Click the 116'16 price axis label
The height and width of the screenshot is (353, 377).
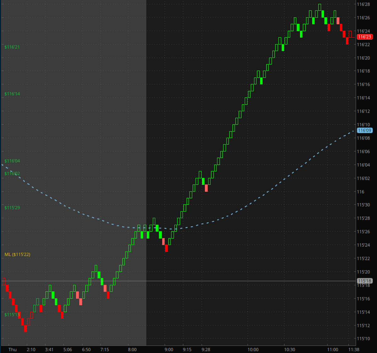[363, 84]
